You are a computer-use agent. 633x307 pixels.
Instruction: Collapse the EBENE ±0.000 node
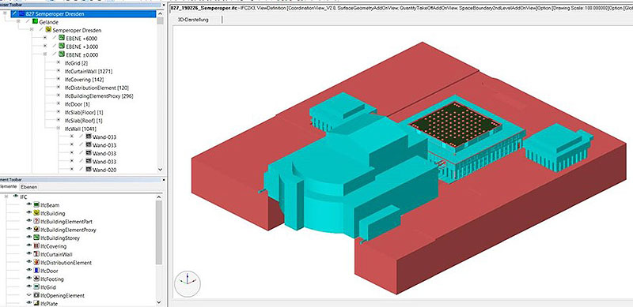point(45,54)
